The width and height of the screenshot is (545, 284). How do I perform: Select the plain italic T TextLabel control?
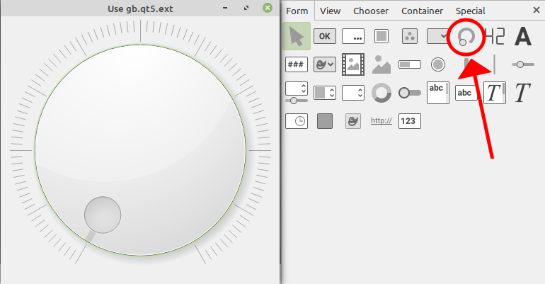(522, 93)
